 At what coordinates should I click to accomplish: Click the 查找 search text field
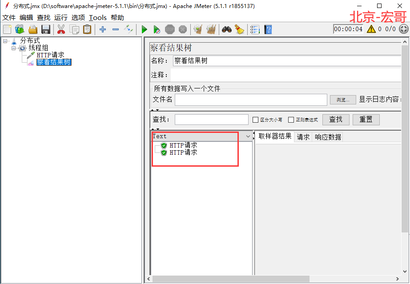[212, 120]
